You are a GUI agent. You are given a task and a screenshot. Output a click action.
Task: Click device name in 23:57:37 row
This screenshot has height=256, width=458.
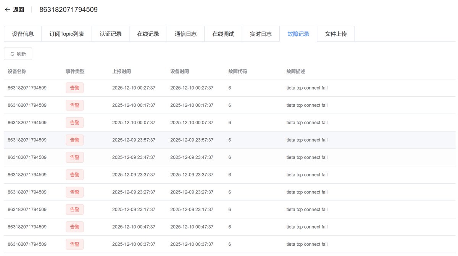tap(27, 140)
